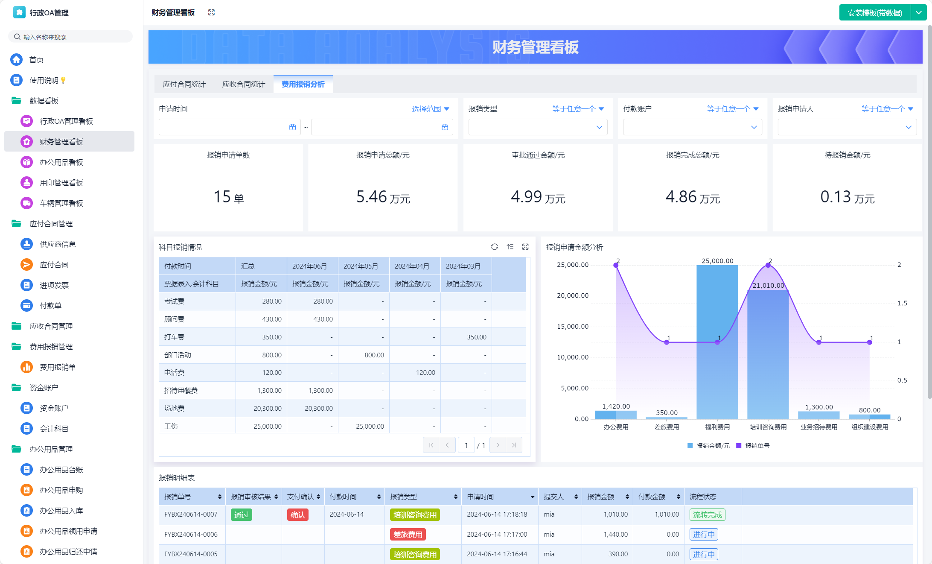This screenshot has width=932, height=564.
Task: Switch to the 应付合同统计 tab
Action: pyautogui.click(x=184, y=84)
